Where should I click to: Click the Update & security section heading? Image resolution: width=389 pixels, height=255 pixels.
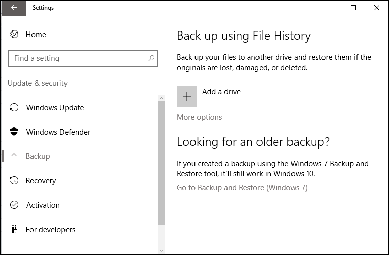point(38,83)
